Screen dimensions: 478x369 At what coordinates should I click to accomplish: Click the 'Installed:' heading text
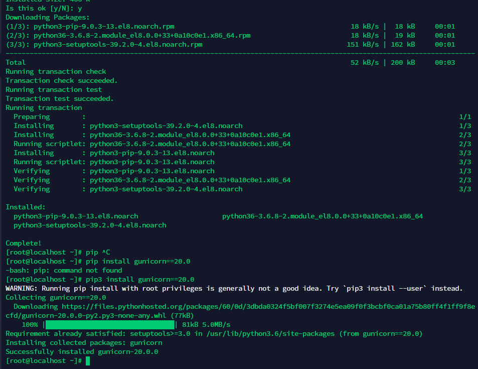pyautogui.click(x=25, y=207)
